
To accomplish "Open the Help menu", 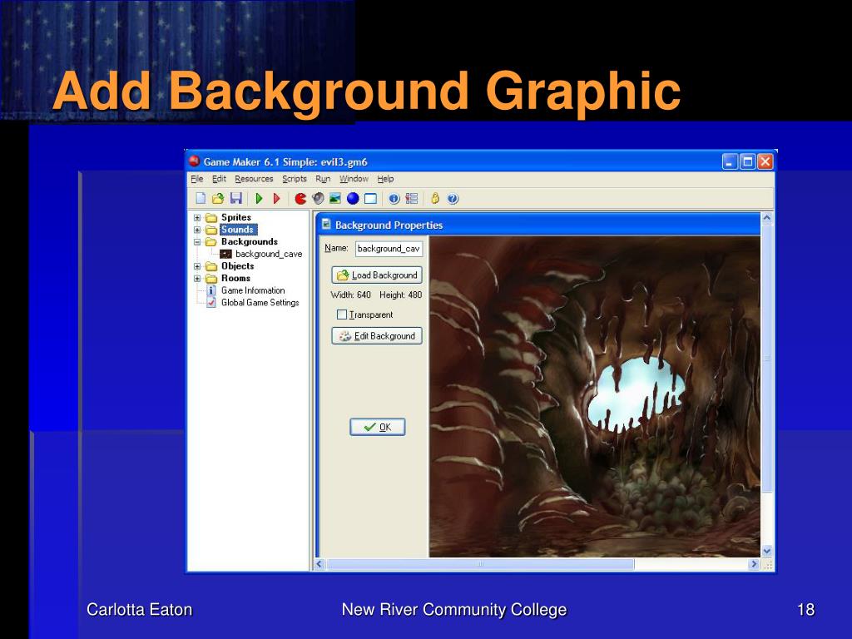I will click(385, 179).
